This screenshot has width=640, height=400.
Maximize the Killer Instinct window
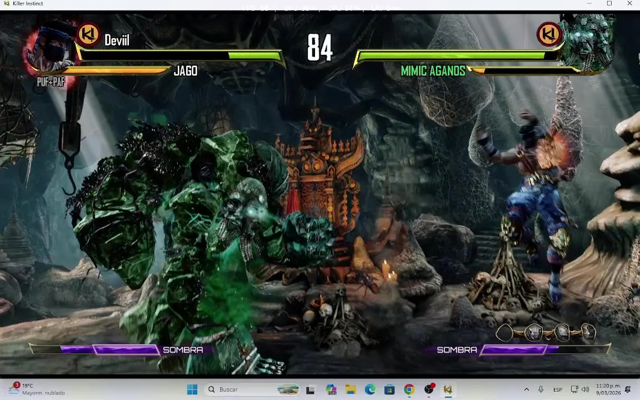pyautogui.click(x=609, y=4)
